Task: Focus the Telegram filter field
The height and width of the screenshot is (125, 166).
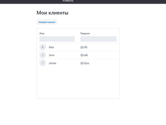Action: click(98, 39)
